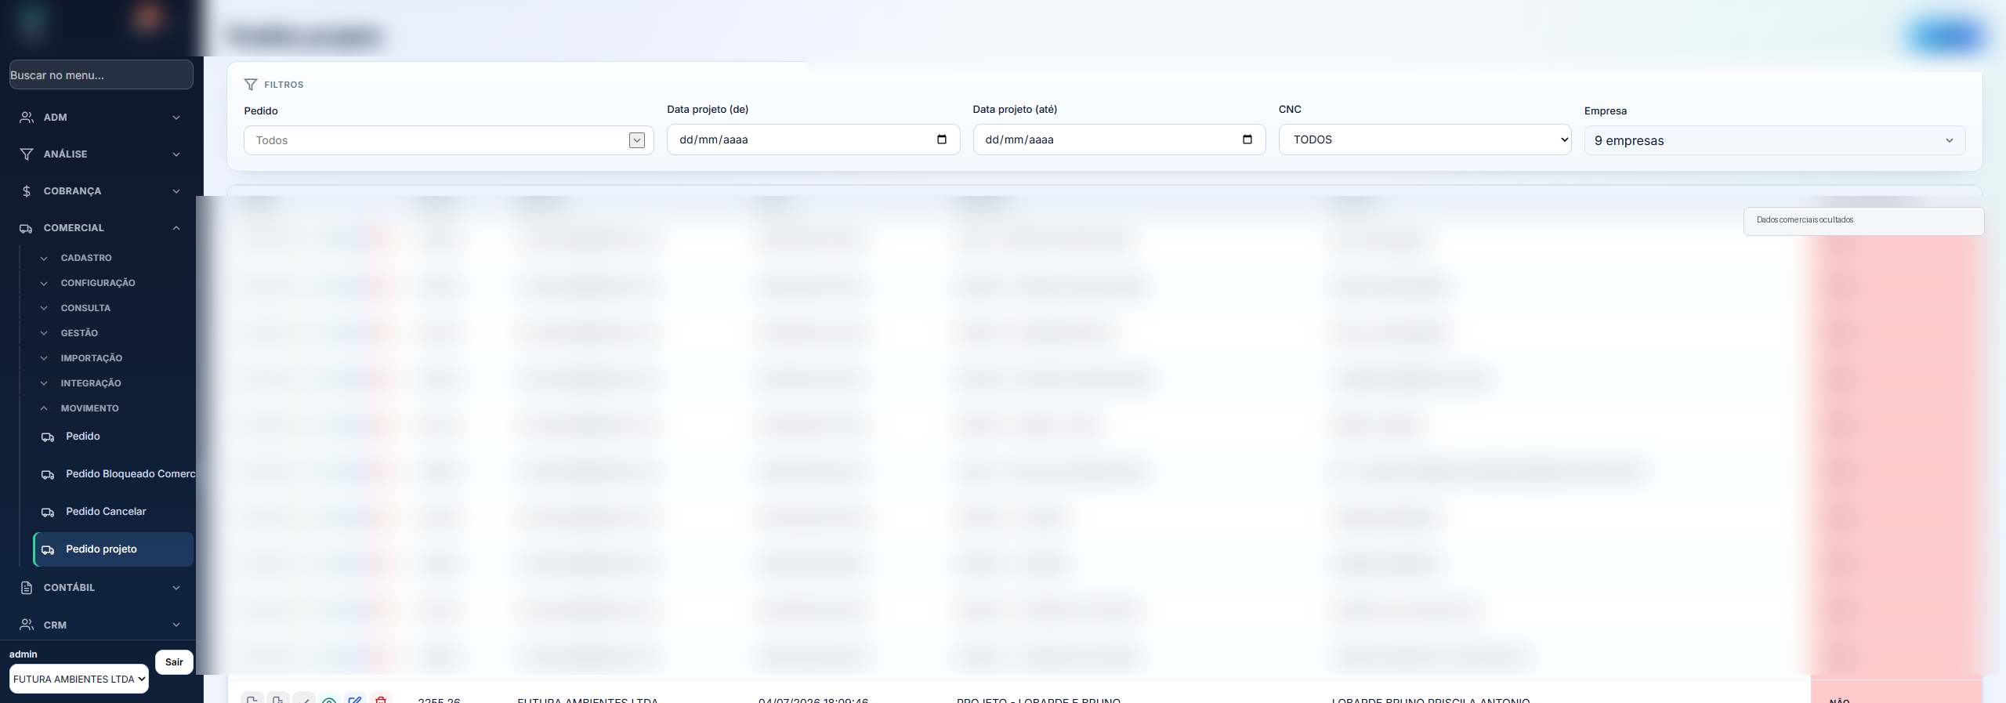Image resolution: width=2006 pixels, height=703 pixels.
Task: Open the CNC TODOS dropdown
Action: pyautogui.click(x=1425, y=140)
